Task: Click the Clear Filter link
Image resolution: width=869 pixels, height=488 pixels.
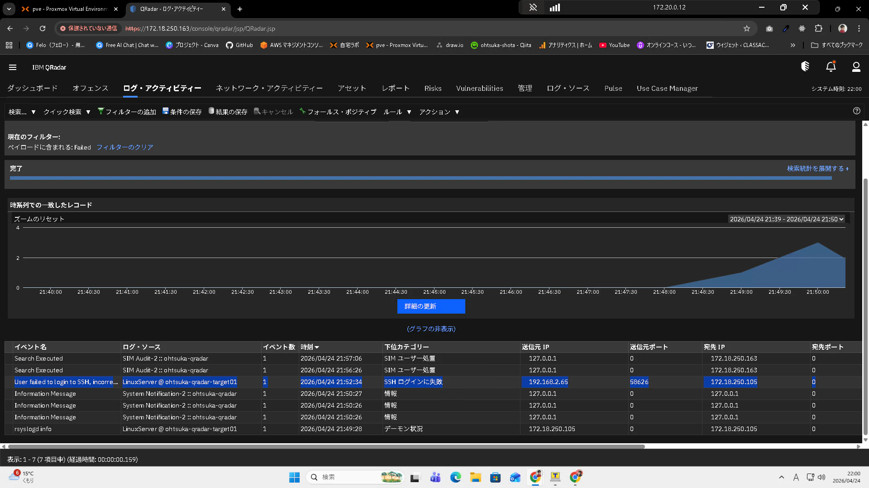Action: [x=124, y=147]
